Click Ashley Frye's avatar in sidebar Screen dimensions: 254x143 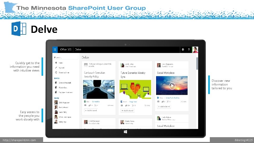pos(56,122)
